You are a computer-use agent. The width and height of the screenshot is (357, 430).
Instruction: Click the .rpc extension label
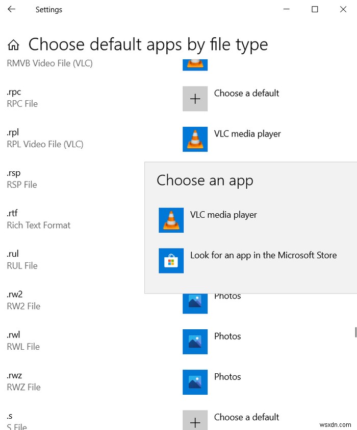click(x=14, y=92)
